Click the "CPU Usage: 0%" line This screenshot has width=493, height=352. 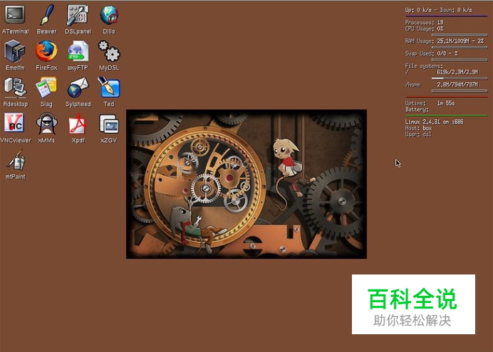pyautogui.click(x=424, y=28)
